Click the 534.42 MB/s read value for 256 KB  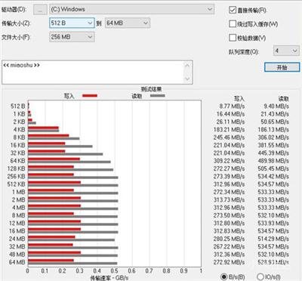coord(273,176)
